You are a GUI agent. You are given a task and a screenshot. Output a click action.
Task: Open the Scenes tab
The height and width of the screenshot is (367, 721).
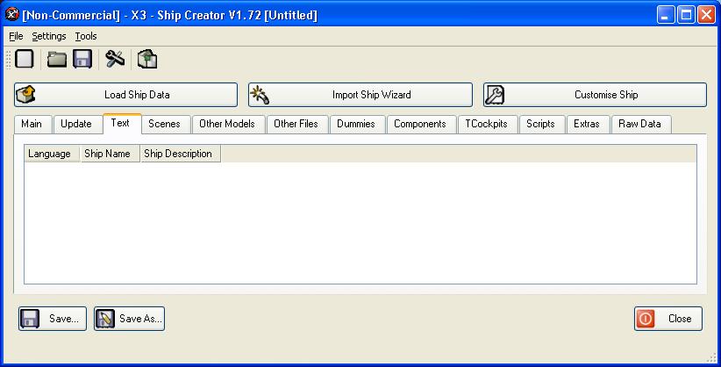(164, 125)
